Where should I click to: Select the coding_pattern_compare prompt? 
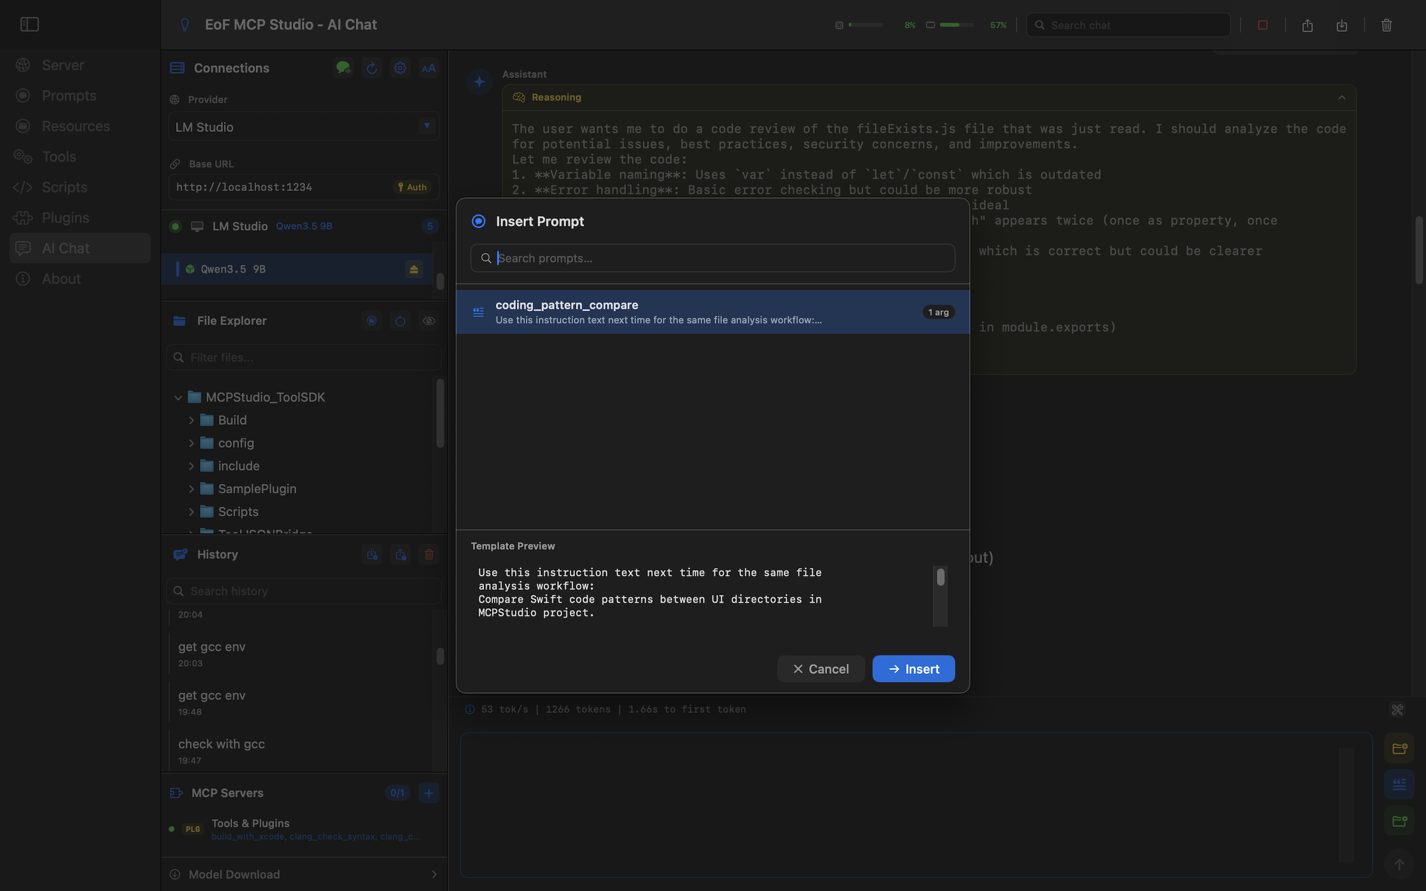point(712,312)
